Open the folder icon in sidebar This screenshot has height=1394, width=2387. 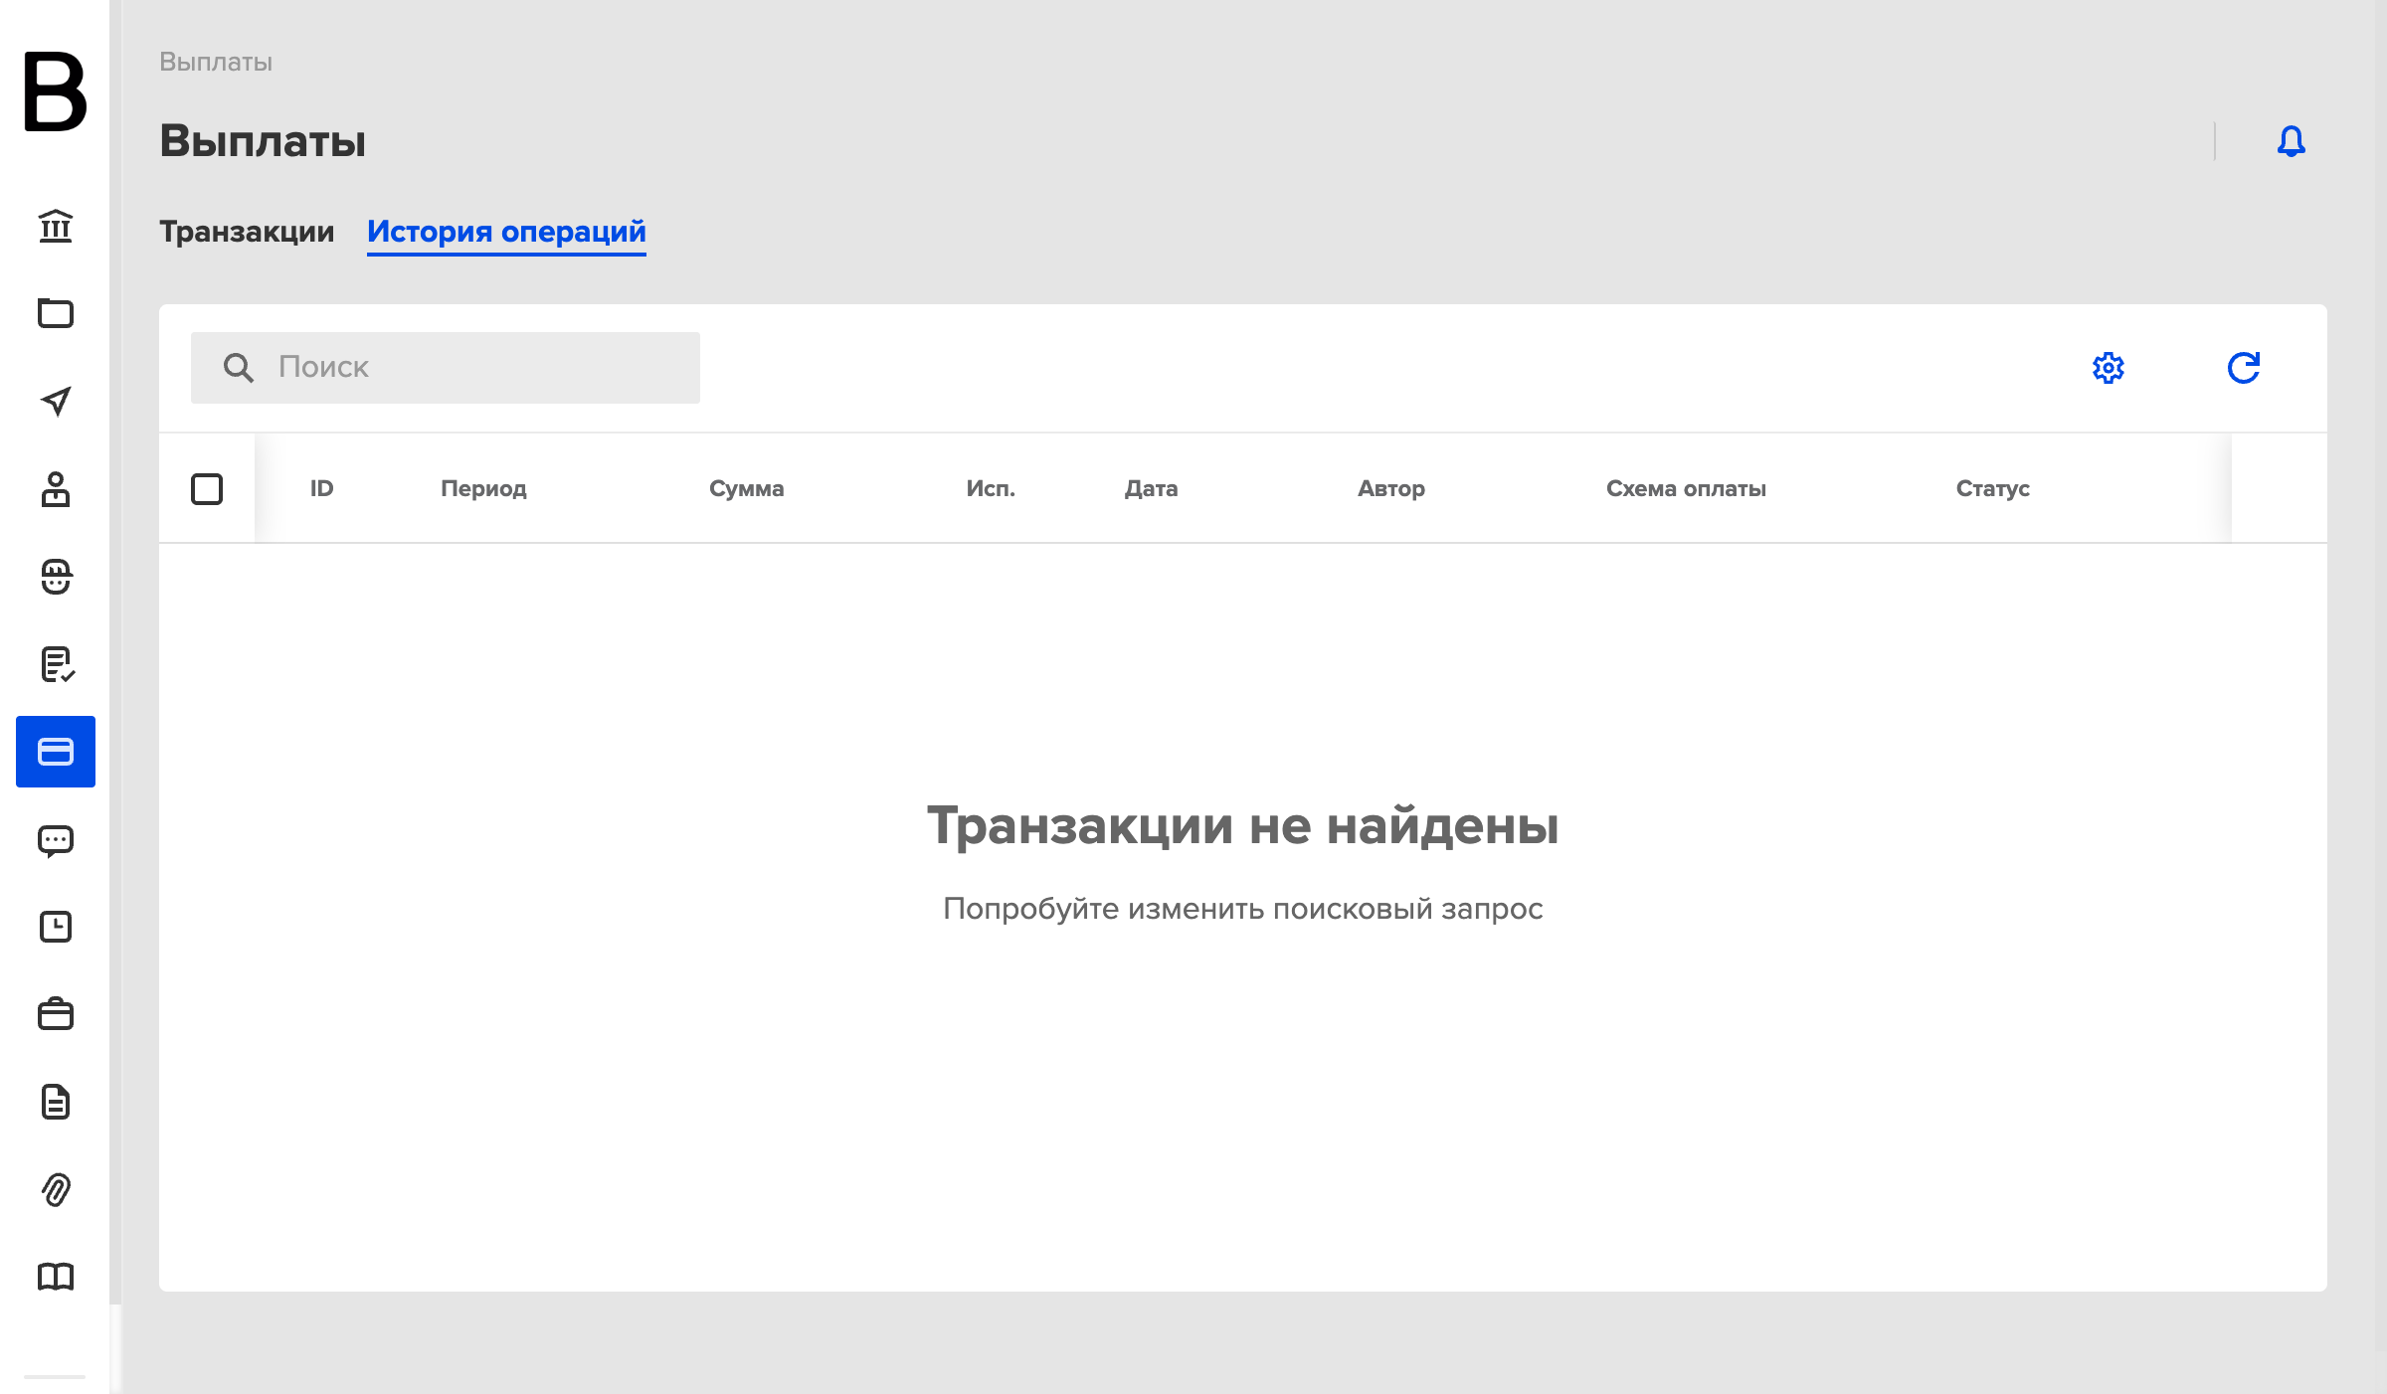[x=56, y=313]
